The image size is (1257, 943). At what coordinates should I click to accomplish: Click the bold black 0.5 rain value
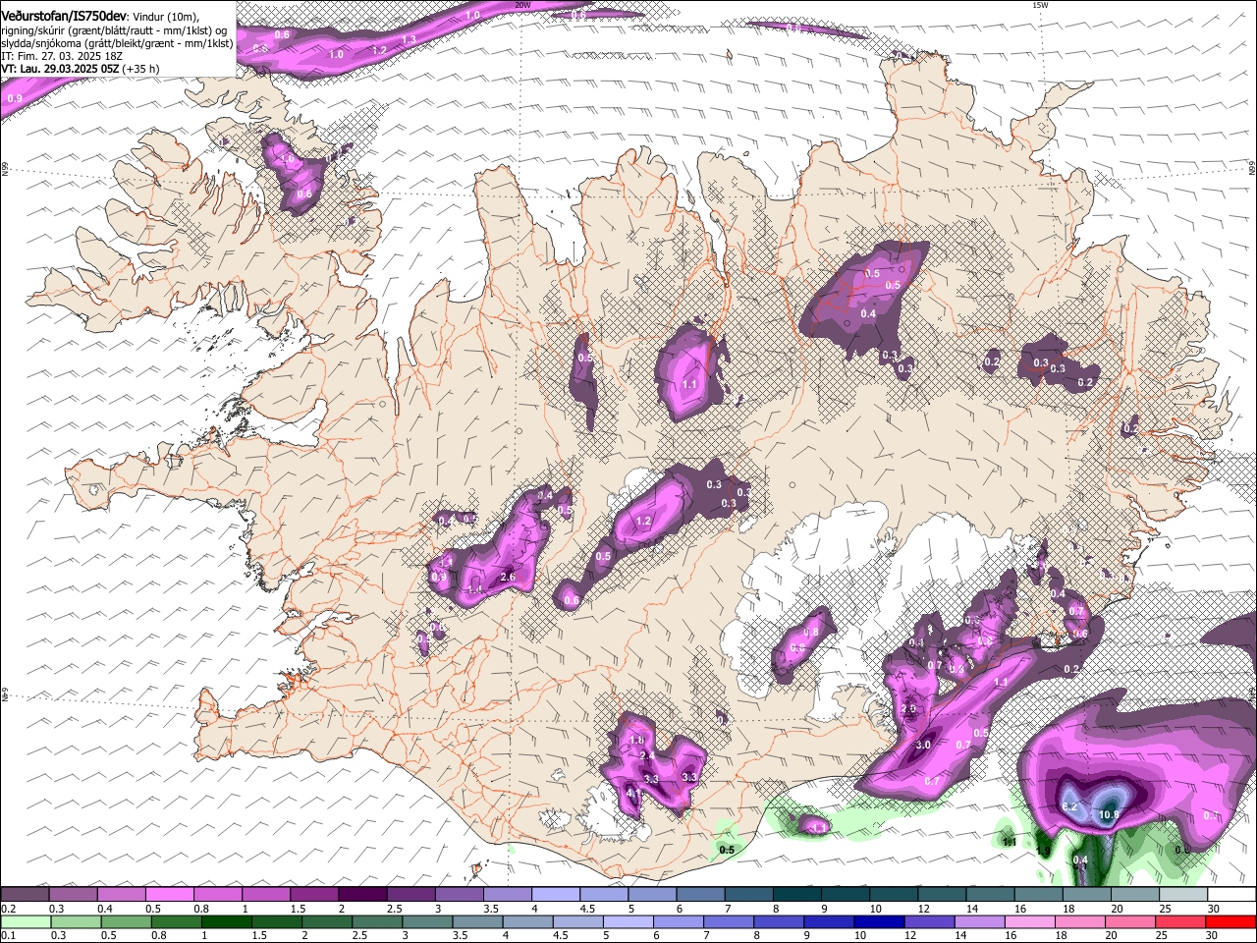pyautogui.click(x=727, y=850)
